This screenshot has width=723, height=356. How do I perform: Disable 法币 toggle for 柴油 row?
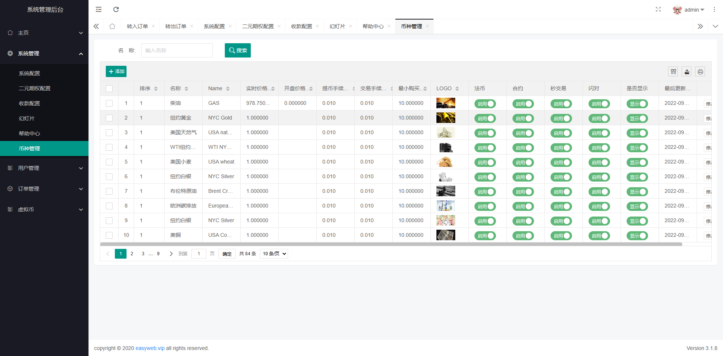point(485,104)
